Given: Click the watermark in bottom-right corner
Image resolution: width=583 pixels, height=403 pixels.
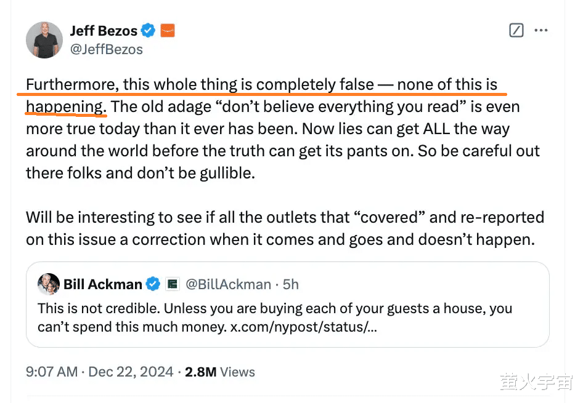Looking at the screenshot, I should click(537, 382).
